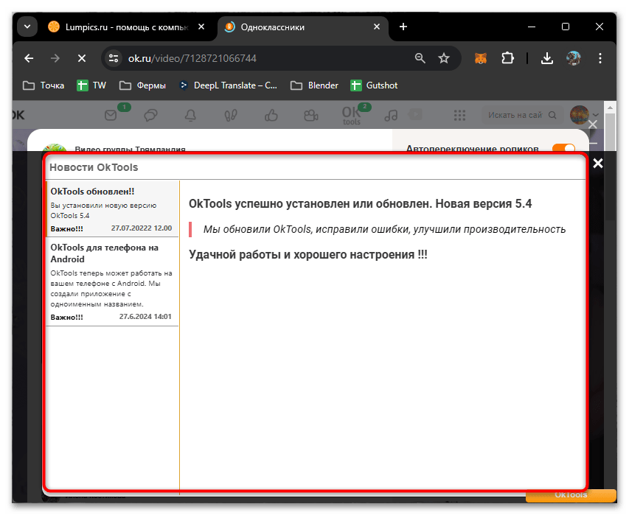This screenshot has width=629, height=515.
Task: Open the OkTools icon with green badge
Action: coord(352,115)
